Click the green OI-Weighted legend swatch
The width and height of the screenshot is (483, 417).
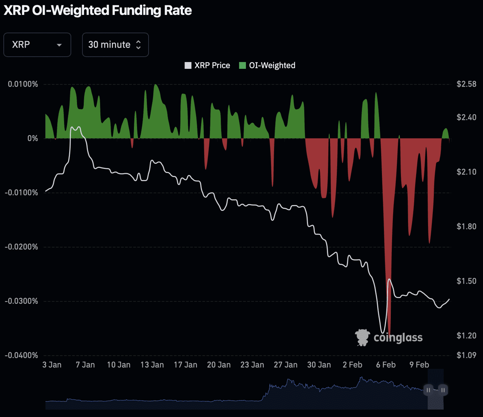[x=243, y=65]
